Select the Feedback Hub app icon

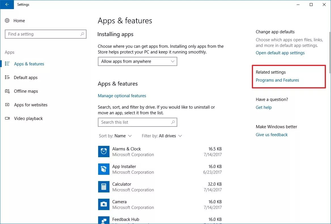104,220
